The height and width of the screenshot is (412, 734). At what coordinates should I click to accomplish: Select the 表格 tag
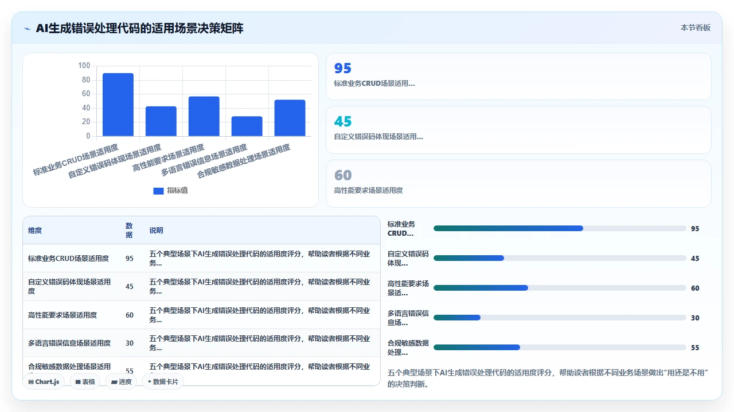pos(85,382)
